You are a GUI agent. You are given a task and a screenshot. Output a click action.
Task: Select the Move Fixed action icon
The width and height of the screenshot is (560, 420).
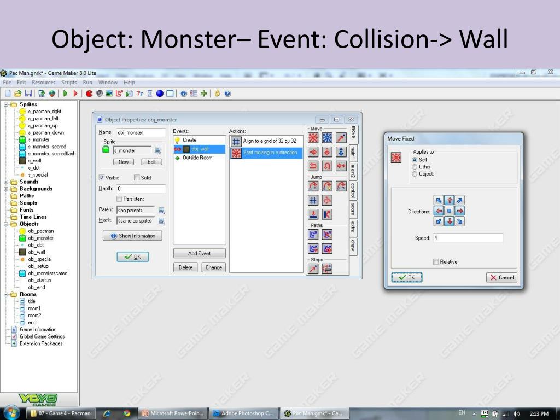(x=313, y=138)
